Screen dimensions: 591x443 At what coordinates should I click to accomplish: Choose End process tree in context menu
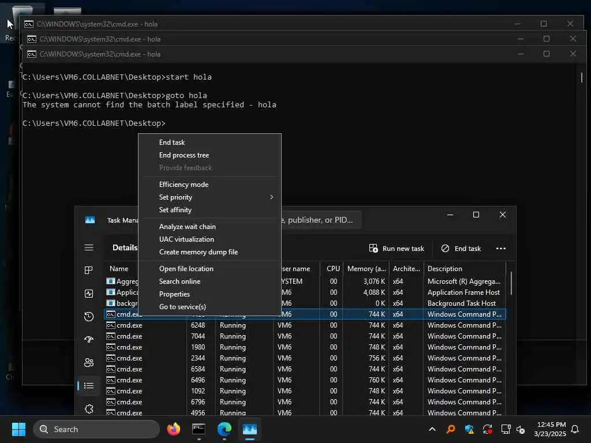coord(184,155)
